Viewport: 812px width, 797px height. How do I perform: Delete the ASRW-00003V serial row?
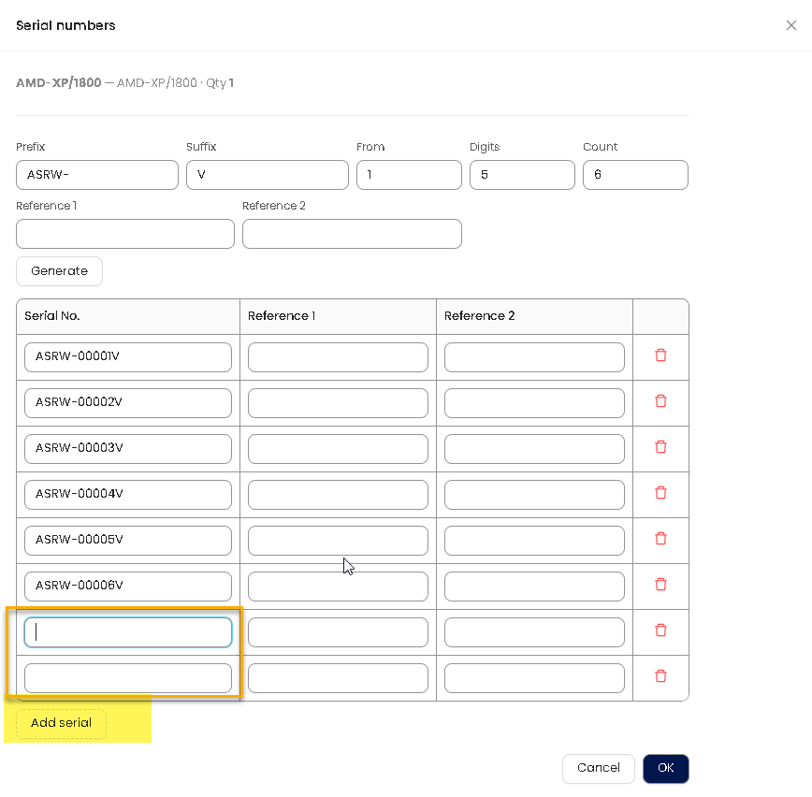pos(660,447)
